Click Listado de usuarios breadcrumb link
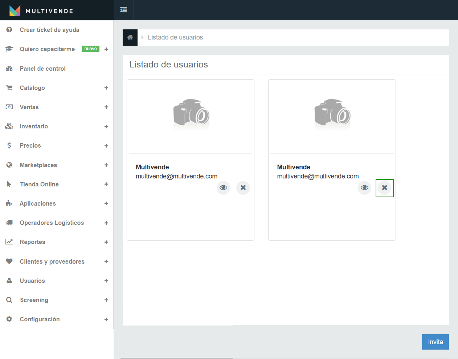458x359 pixels. tap(175, 37)
